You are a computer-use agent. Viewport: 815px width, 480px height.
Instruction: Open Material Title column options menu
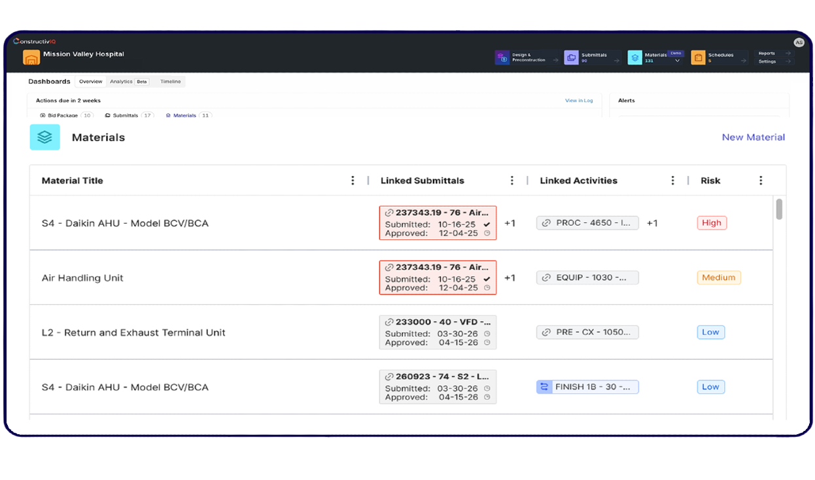click(x=353, y=180)
